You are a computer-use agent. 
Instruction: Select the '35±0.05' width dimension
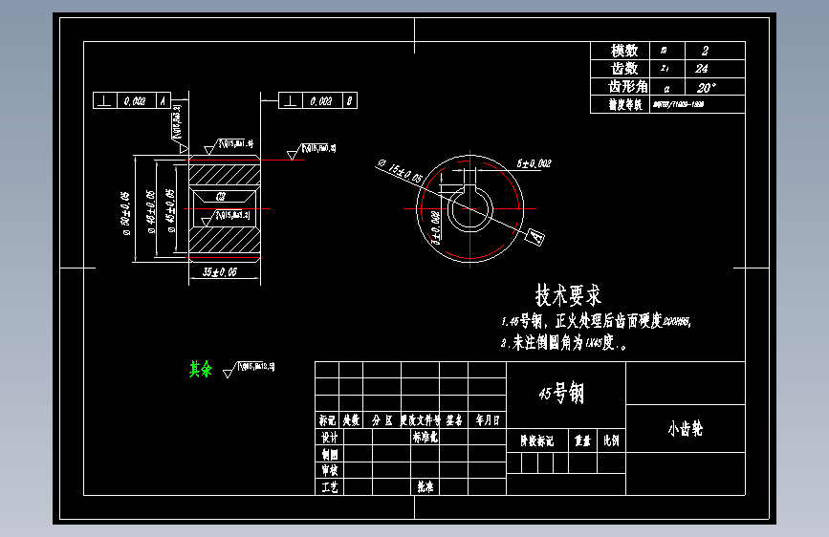click(220, 272)
